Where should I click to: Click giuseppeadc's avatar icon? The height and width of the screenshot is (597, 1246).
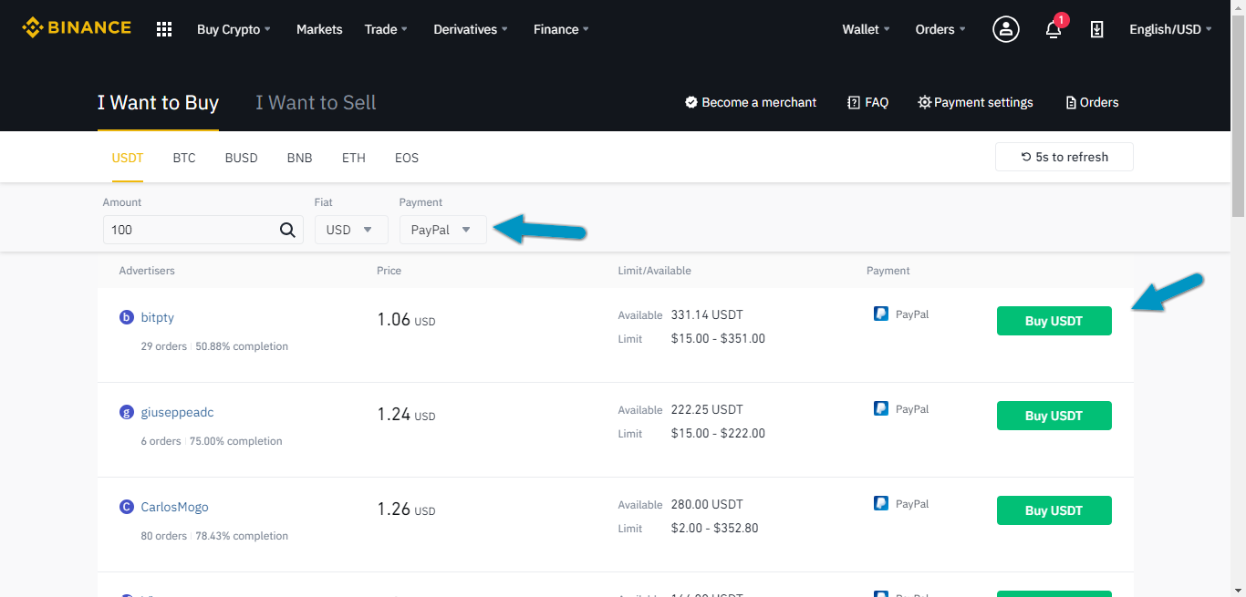coord(127,412)
